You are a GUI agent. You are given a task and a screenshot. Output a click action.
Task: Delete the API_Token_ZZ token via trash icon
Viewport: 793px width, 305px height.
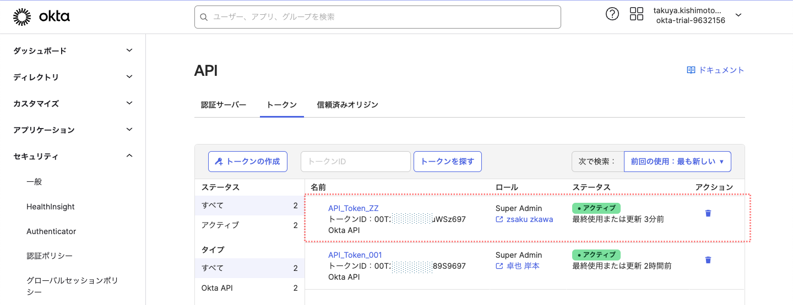click(x=708, y=213)
